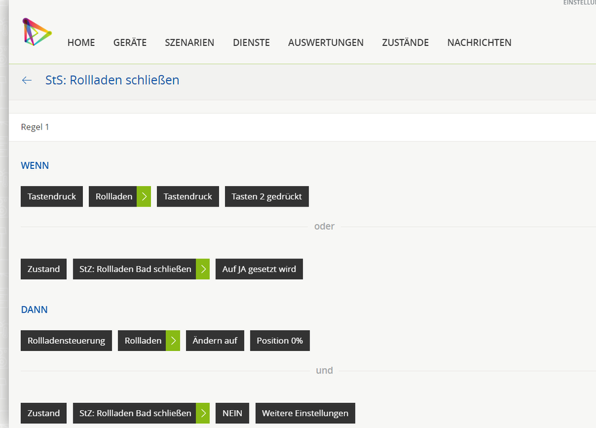The width and height of the screenshot is (596, 428).
Task: Navigate to DIENSTE
Action: coord(251,42)
